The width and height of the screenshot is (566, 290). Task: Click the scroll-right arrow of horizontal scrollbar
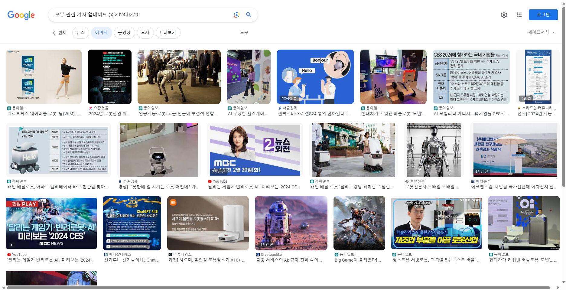[x=558, y=288]
